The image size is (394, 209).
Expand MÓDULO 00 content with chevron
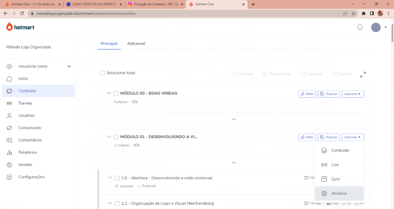[x=234, y=119]
